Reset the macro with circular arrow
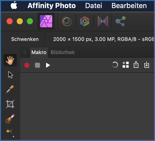Image resolution: width=155 pixels, height=141 pixels. click(115, 65)
